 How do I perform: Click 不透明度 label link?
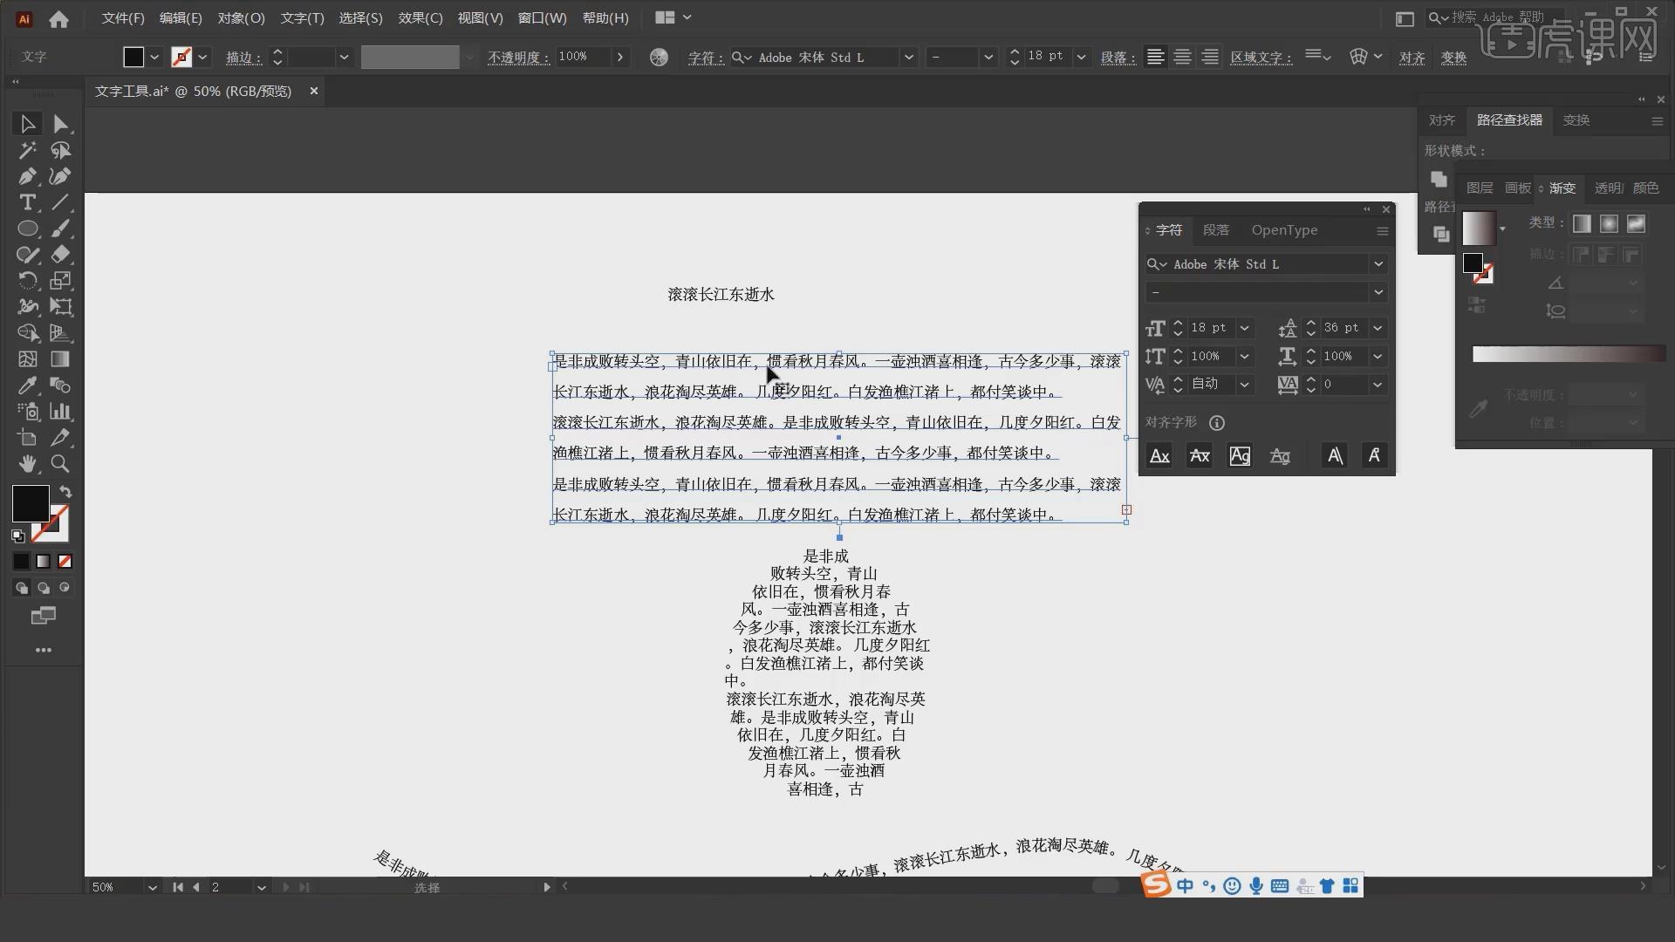click(x=518, y=58)
